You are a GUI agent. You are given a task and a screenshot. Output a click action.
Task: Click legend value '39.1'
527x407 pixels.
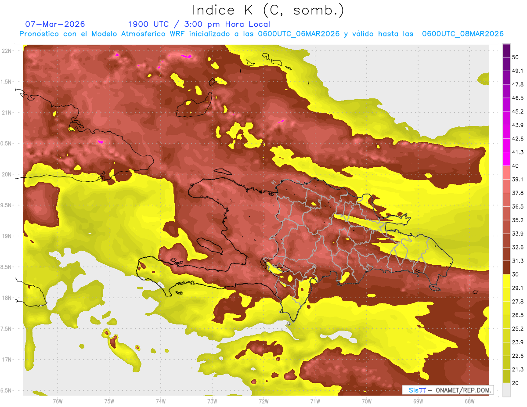coord(518,179)
